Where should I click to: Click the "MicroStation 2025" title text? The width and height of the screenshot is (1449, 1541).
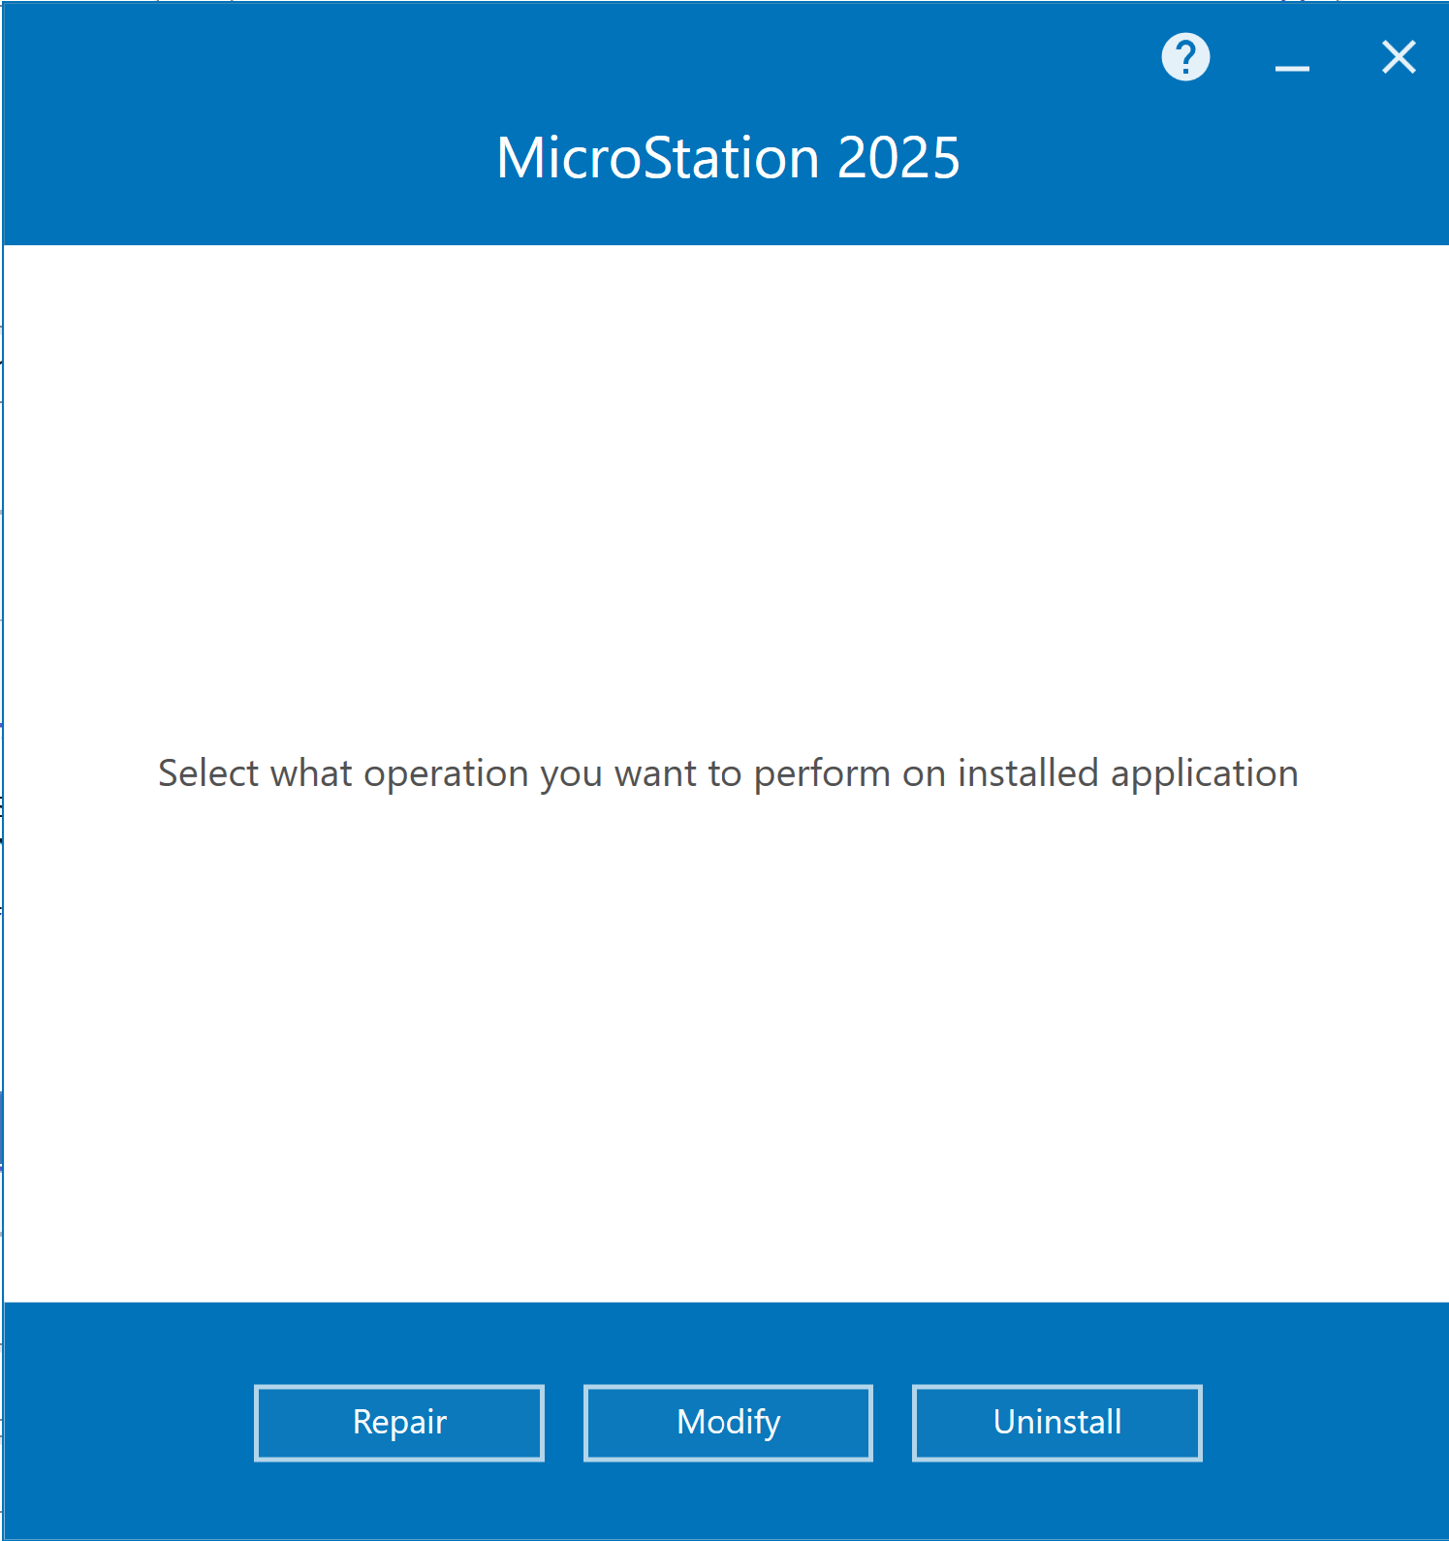pyautogui.click(x=728, y=157)
